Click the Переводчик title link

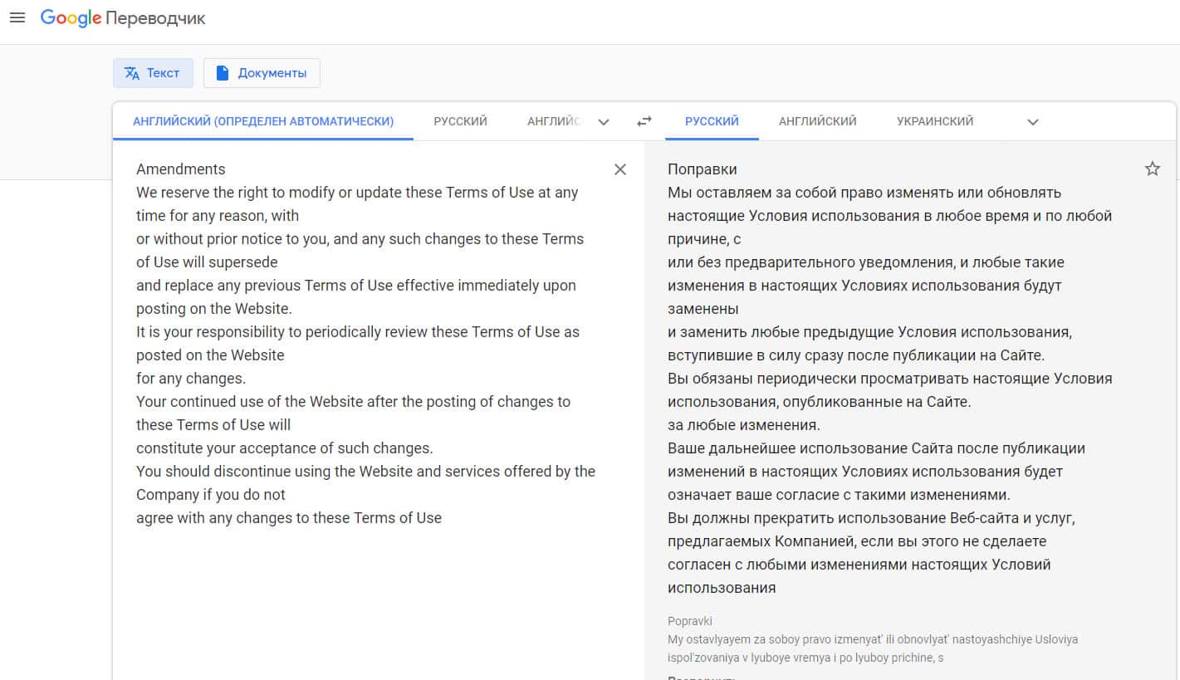click(x=155, y=18)
